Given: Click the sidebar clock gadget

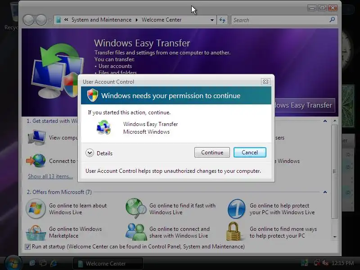Looking at the screenshot, I should [x=346, y=50].
